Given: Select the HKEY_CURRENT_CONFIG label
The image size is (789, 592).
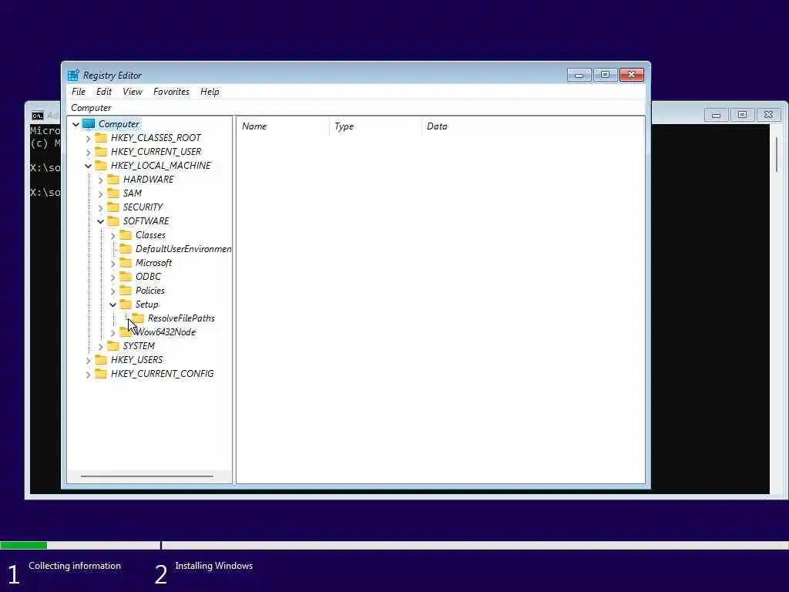Looking at the screenshot, I should point(162,374).
